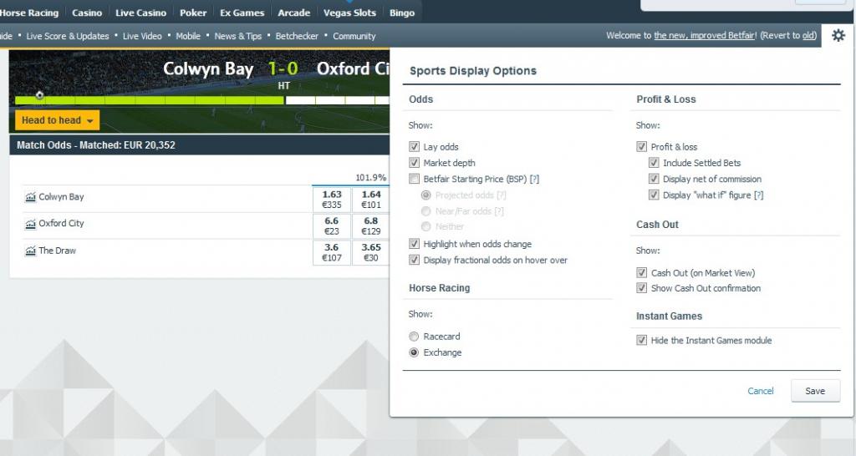Screen dimensions: 856x456
Task: Toggle Show Cash Out confirmation checkbox
Action: (641, 288)
